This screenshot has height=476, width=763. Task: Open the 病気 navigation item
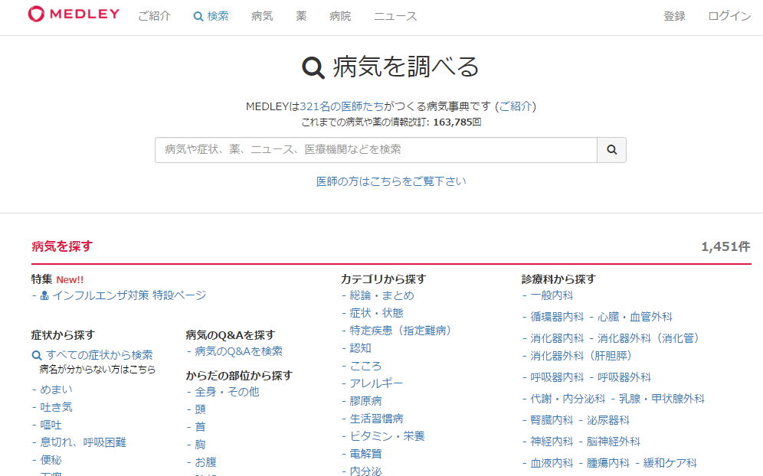click(x=262, y=16)
